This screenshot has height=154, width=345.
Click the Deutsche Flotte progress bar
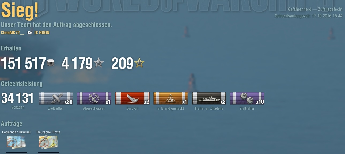point(48,153)
